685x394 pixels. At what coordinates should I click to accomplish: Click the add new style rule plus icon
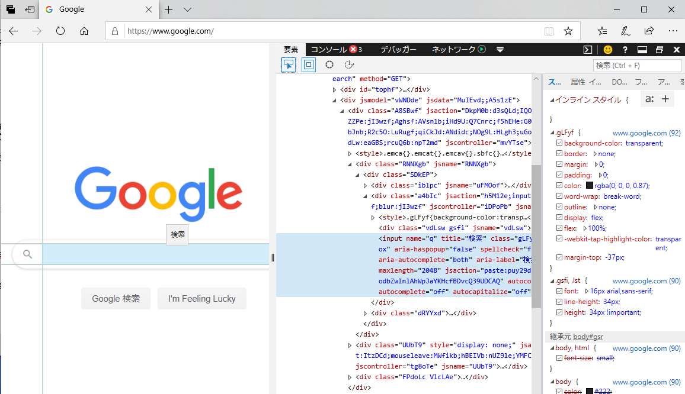pos(665,99)
